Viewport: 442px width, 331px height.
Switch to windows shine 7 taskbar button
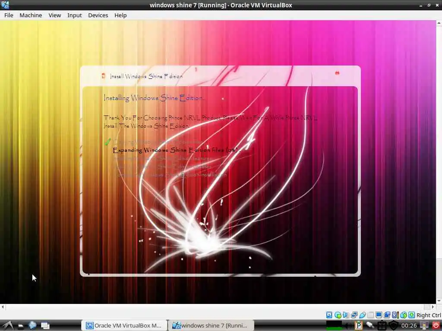(x=211, y=325)
